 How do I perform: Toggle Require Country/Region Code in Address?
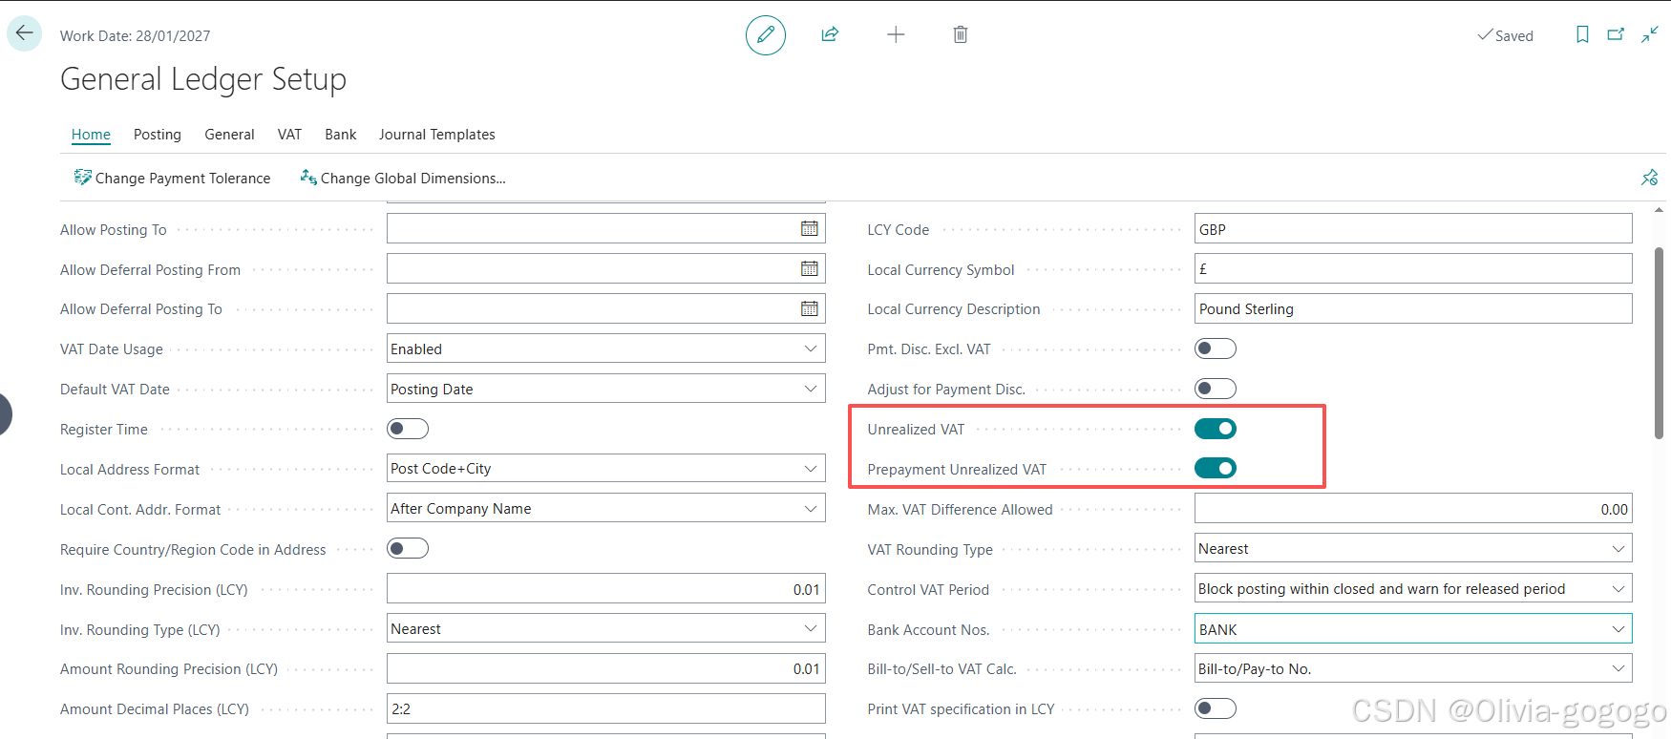coord(408,549)
